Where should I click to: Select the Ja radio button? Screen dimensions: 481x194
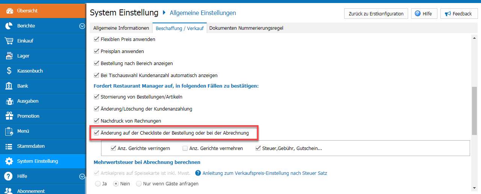(x=98, y=184)
